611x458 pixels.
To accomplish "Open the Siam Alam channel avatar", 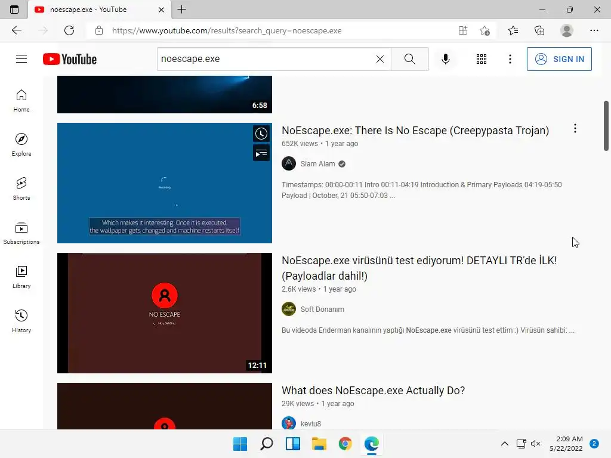I will click(x=289, y=163).
